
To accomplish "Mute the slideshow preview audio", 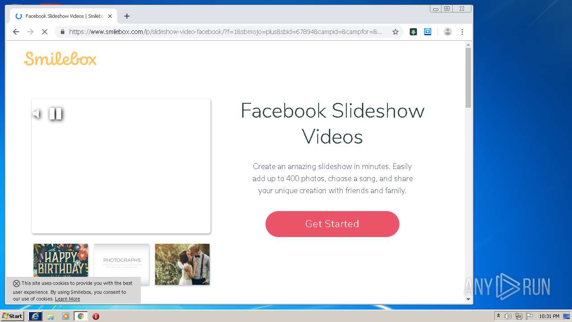I will pos(37,114).
